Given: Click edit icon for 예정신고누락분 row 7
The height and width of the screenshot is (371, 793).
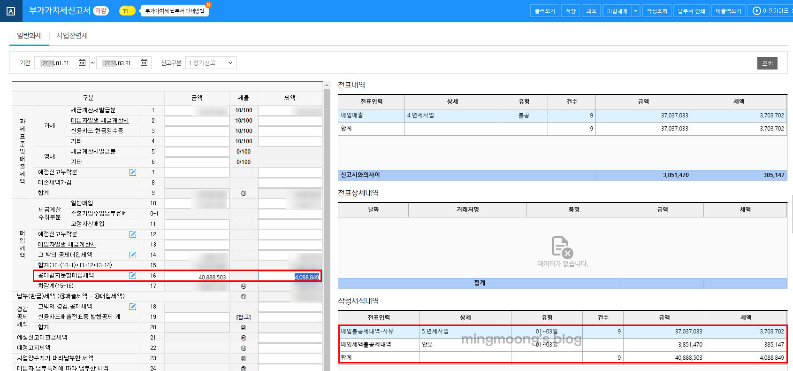Looking at the screenshot, I should [133, 172].
